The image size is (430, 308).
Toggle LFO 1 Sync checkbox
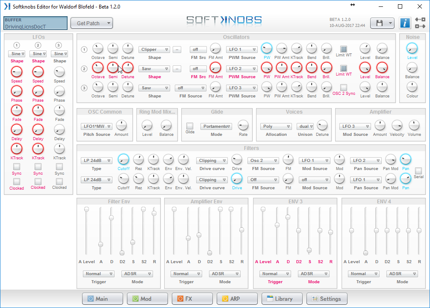click(16, 167)
